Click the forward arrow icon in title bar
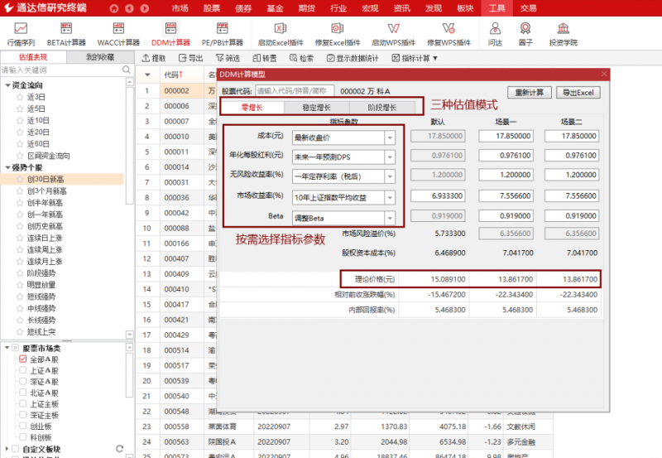 [x=144, y=8]
